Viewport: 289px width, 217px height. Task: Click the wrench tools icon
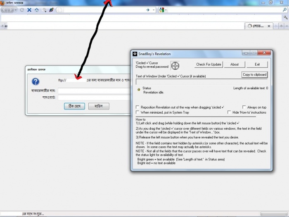pyautogui.click(x=285, y=17)
